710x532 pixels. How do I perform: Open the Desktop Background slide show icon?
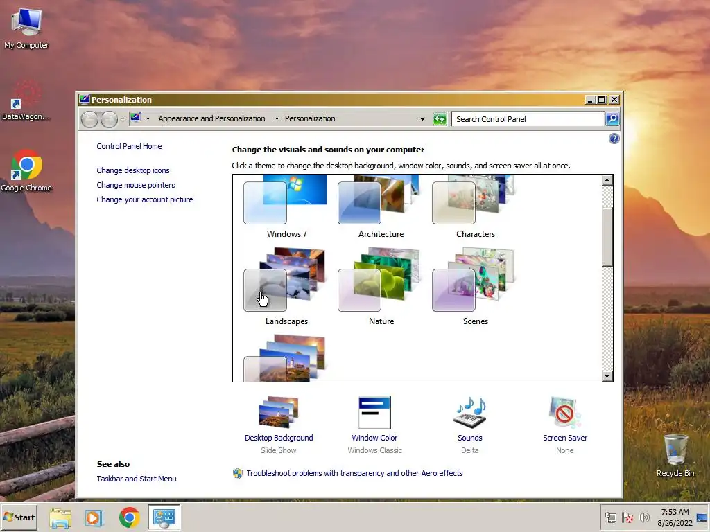tap(279, 412)
